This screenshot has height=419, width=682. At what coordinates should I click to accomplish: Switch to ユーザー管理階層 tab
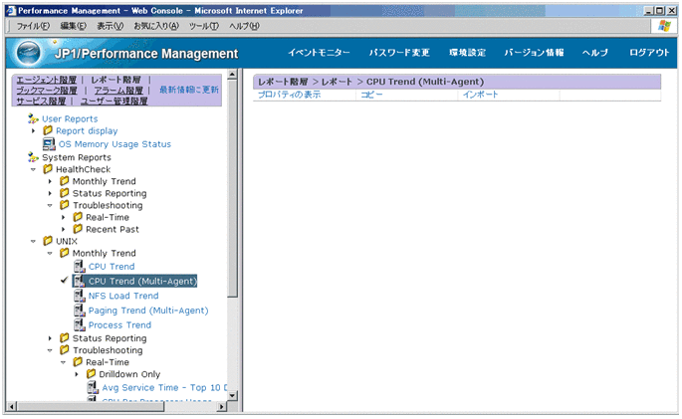(x=114, y=101)
